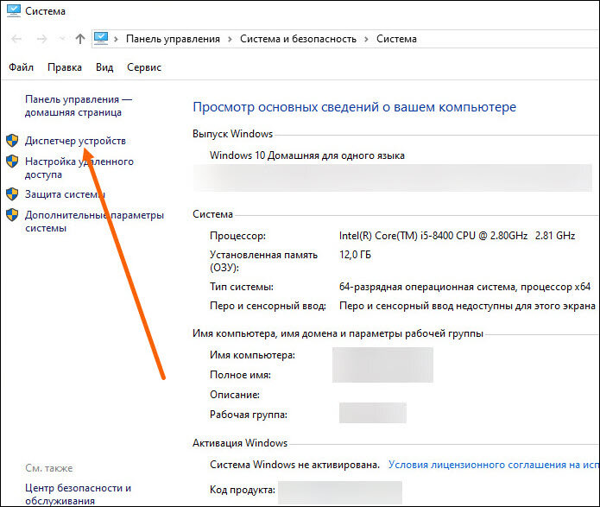
Task: Click the См. также label
Action: click(x=49, y=468)
